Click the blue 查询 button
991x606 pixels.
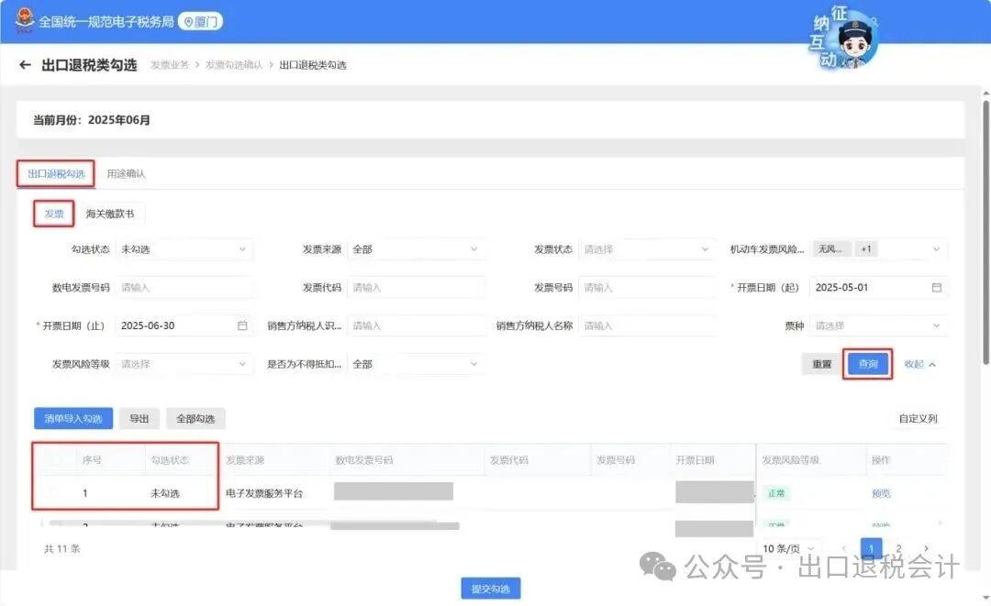867,364
